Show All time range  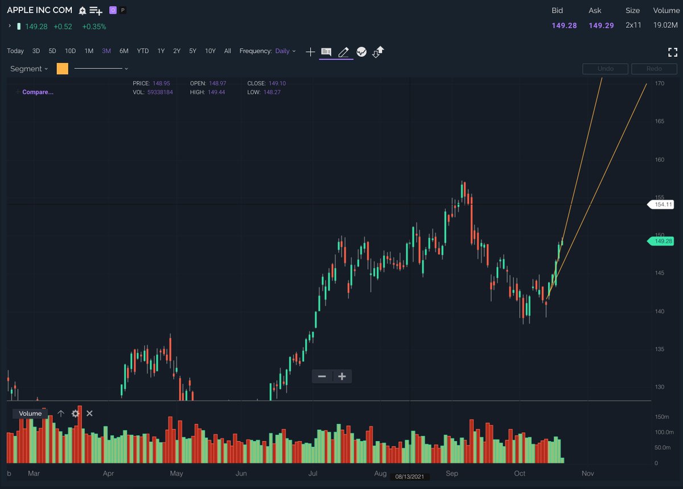tap(228, 51)
